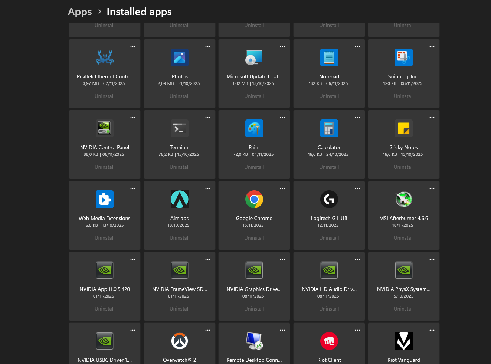Screen dimensions: 491x364
Task: Open the three-dot menu for NVIDIA App
Action: tap(133, 259)
